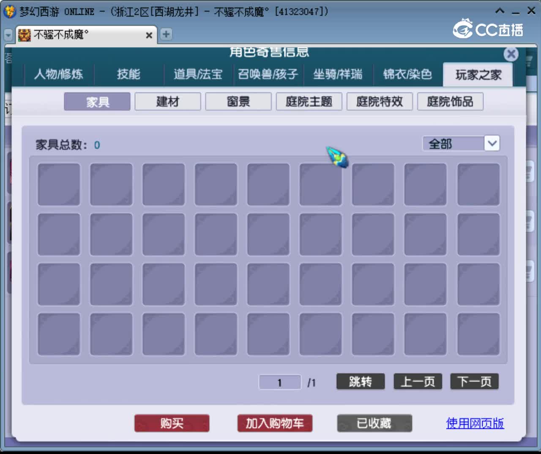Open the tab list dropdown arrow
The width and height of the screenshot is (541, 454).
(8, 35)
